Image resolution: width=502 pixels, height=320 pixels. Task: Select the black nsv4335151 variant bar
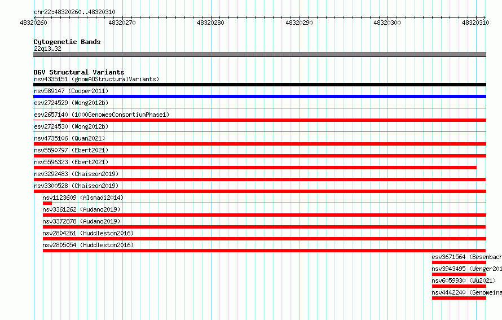(x=259, y=85)
